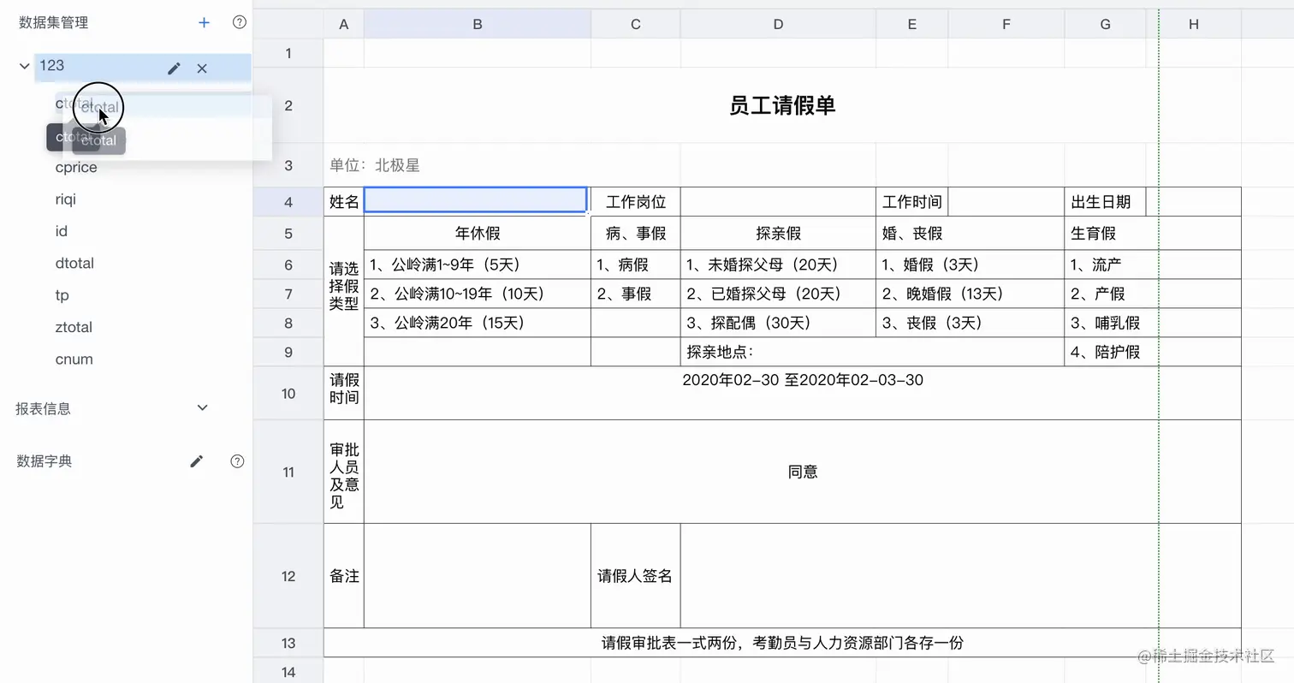Click the pencil icon to rename dataset 123
Image resolution: width=1294 pixels, height=683 pixels.
[174, 67]
